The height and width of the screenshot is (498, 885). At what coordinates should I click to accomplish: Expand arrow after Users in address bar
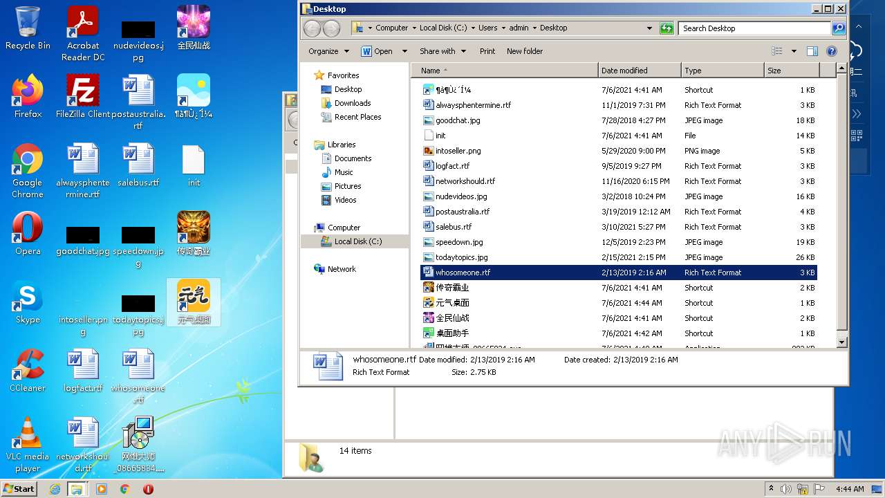503,28
